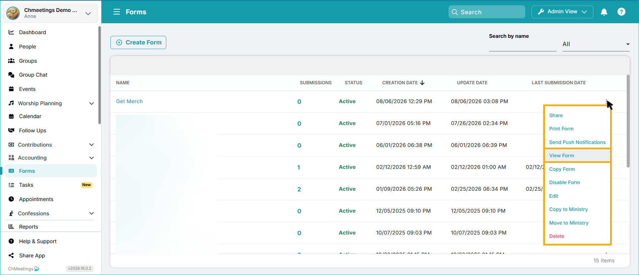639x275 pixels.
Task: Click the Confessions icon in sidebar
Action: click(x=11, y=213)
